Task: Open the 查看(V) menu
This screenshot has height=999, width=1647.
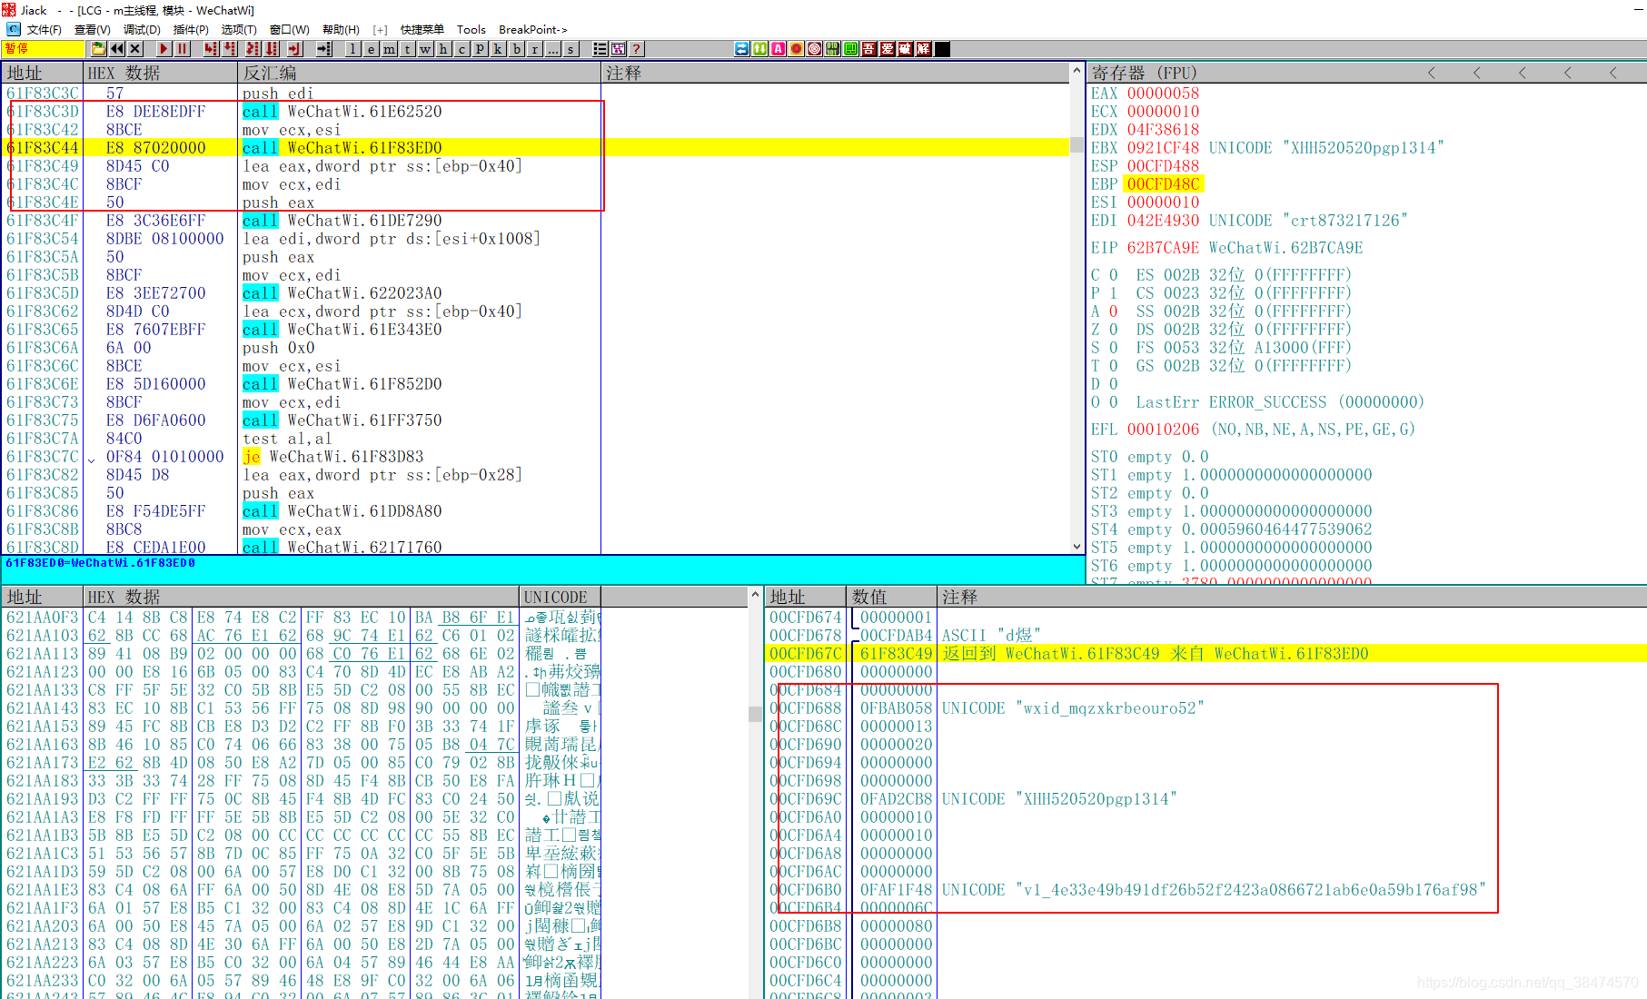Action: tap(92, 30)
